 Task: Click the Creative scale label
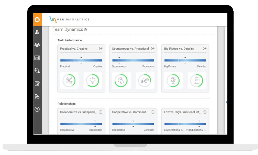(x=98, y=66)
